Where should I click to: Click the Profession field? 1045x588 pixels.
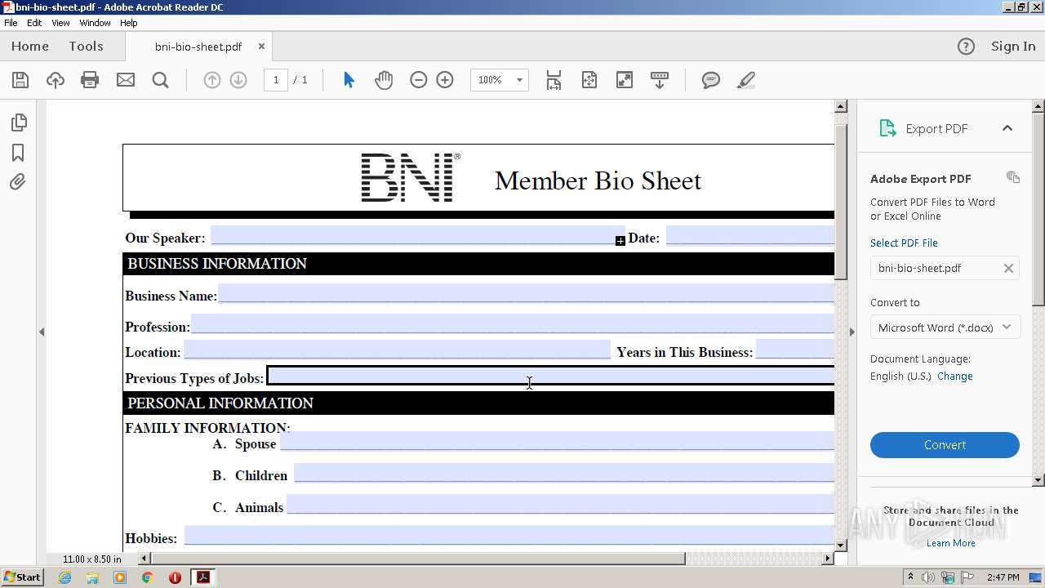pyautogui.click(x=513, y=323)
